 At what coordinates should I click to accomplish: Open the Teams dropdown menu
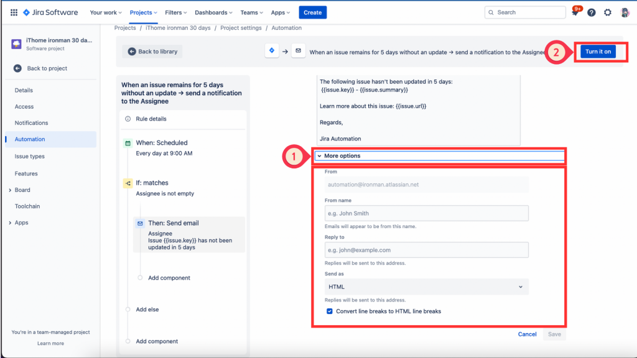tap(251, 12)
